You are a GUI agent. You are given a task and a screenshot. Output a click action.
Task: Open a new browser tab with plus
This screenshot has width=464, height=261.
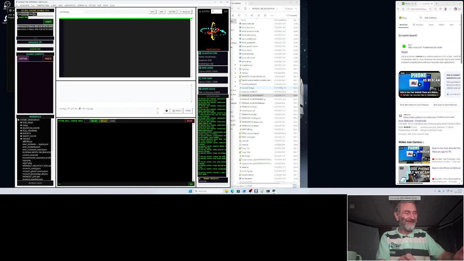click(436, 4)
